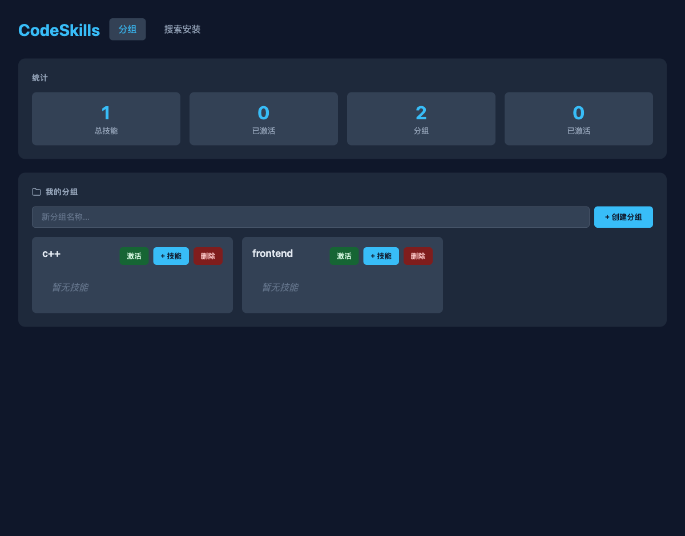Click the 总技能 stat card
Viewport: 685px width, 536px height.
(106, 119)
